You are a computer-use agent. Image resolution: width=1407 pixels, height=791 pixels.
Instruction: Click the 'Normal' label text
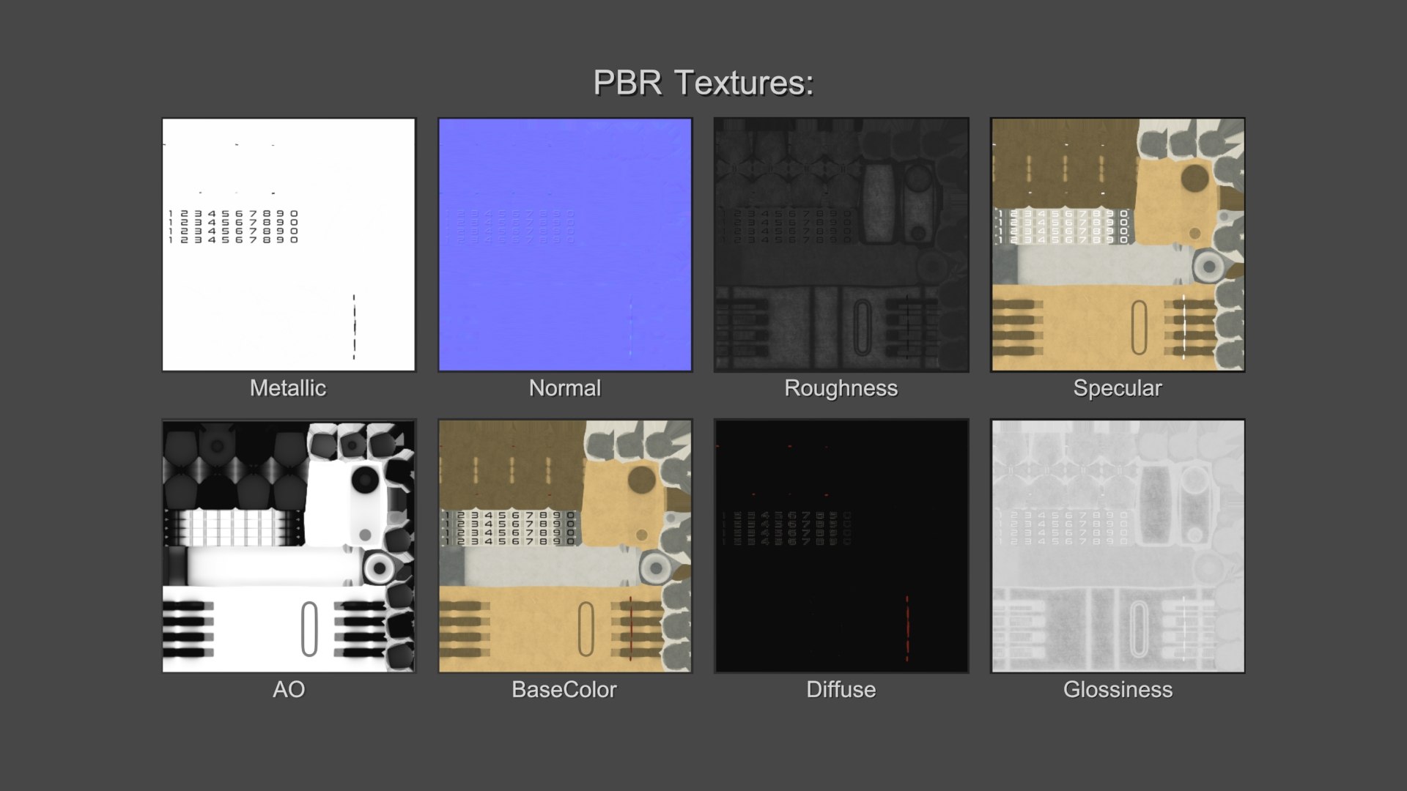click(565, 388)
